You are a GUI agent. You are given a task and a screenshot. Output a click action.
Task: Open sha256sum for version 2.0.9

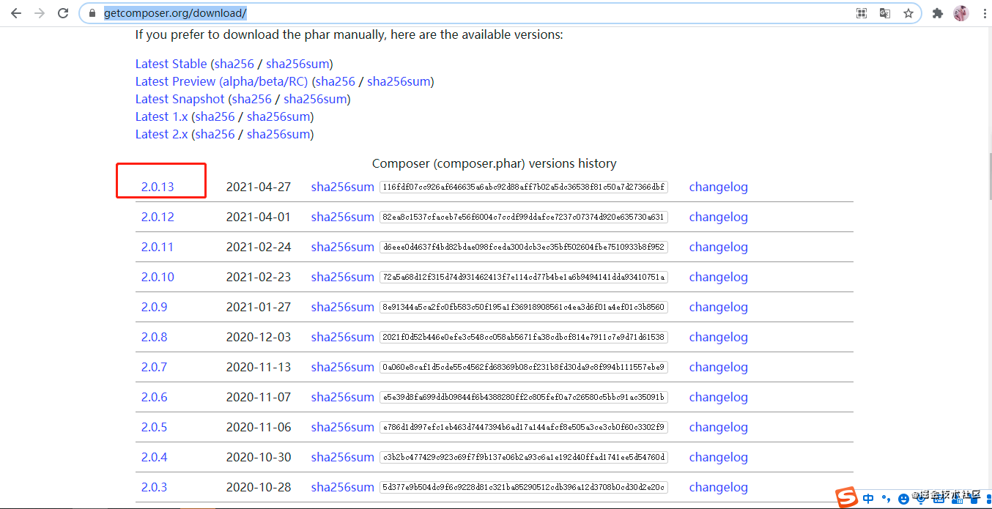pyautogui.click(x=342, y=307)
